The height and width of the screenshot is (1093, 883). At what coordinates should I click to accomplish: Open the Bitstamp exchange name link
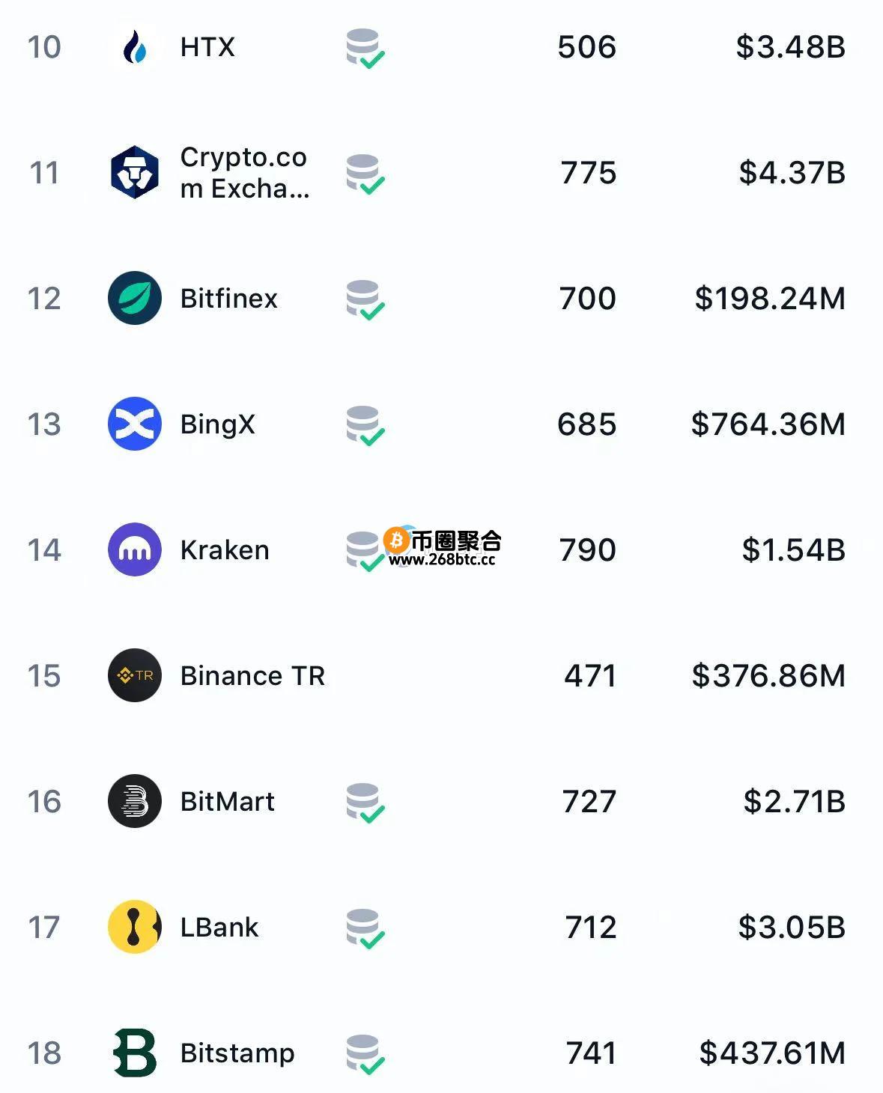click(237, 1053)
